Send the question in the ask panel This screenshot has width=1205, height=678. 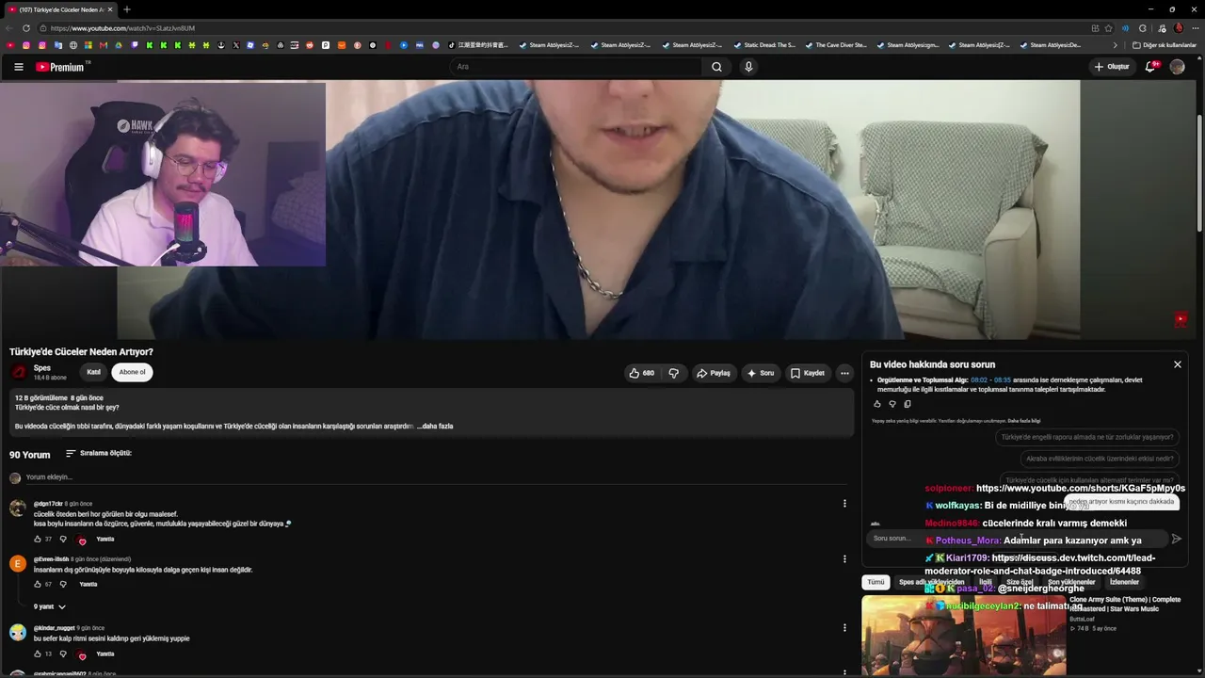point(1176,539)
